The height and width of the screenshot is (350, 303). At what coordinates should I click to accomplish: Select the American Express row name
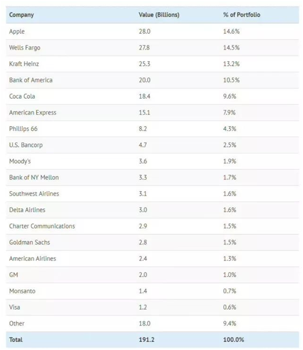(x=33, y=112)
